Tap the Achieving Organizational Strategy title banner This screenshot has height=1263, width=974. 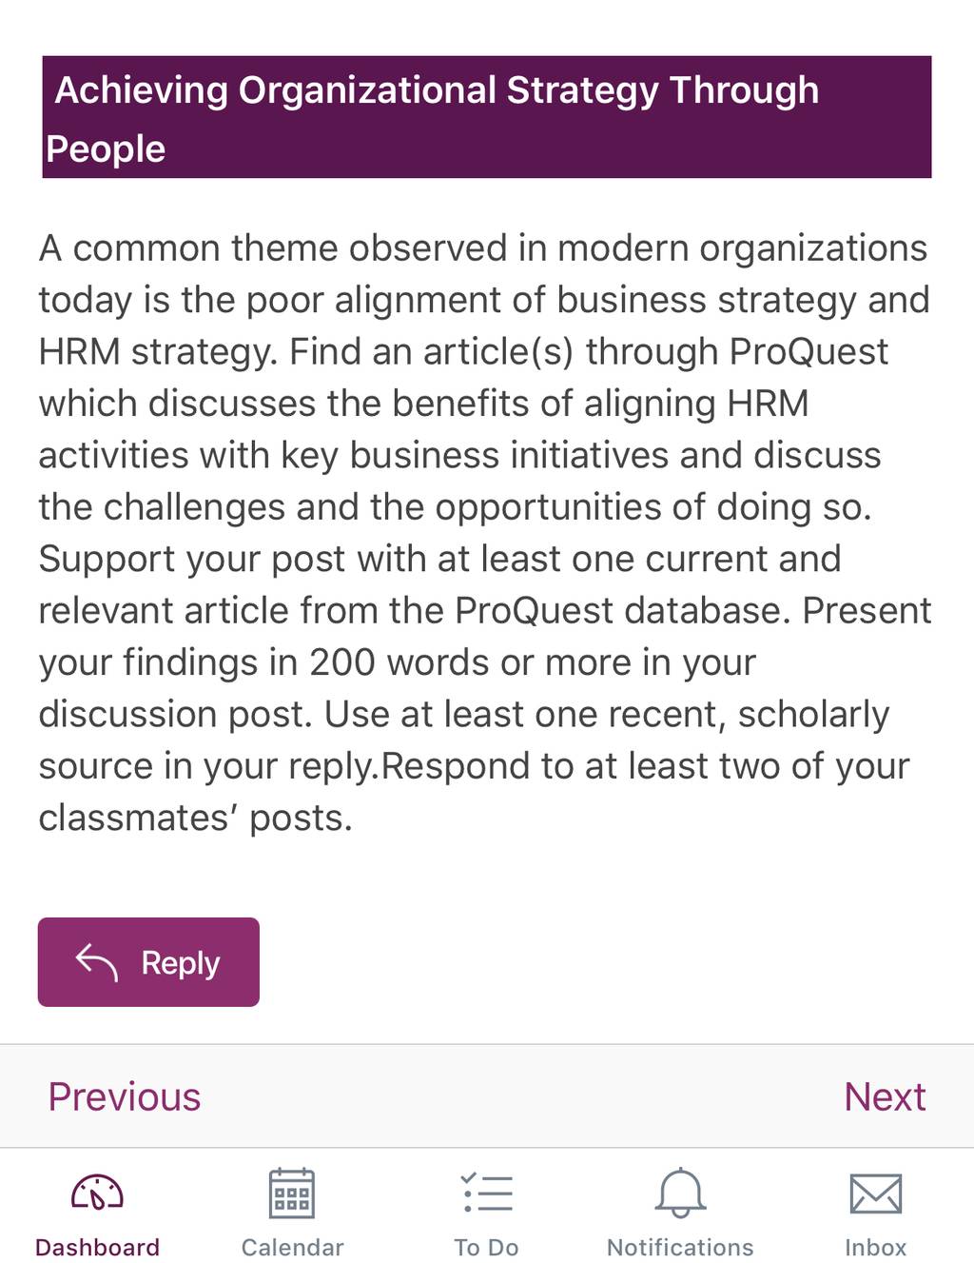487,117
